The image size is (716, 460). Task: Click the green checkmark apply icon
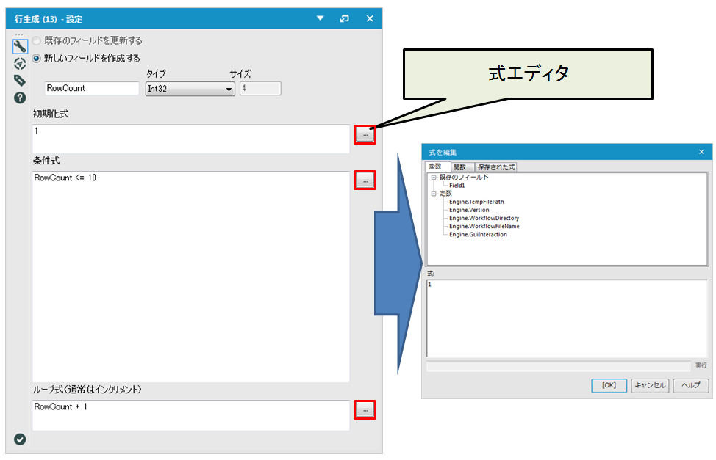click(20, 439)
